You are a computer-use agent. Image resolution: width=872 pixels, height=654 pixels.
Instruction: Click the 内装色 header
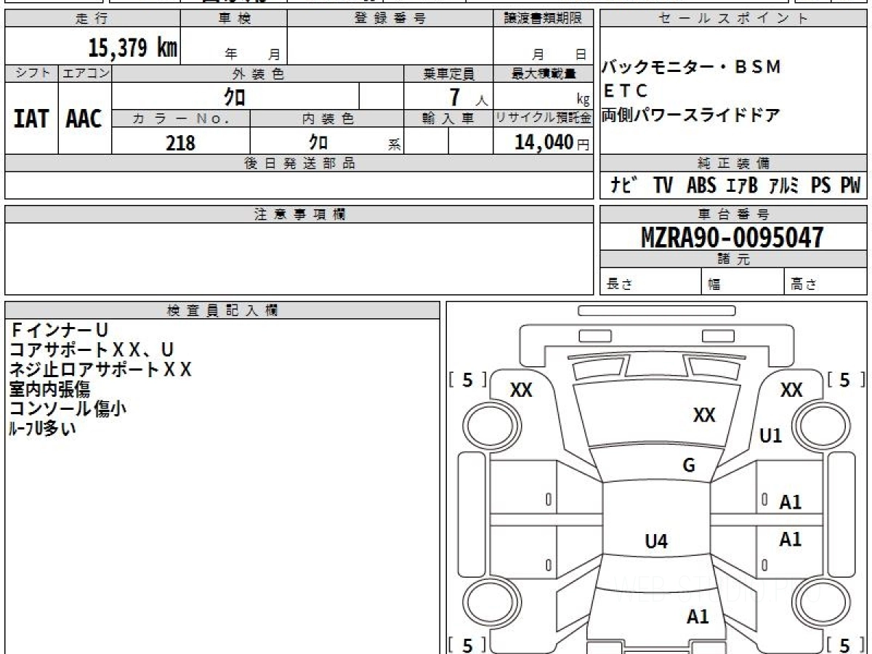pyautogui.click(x=327, y=118)
